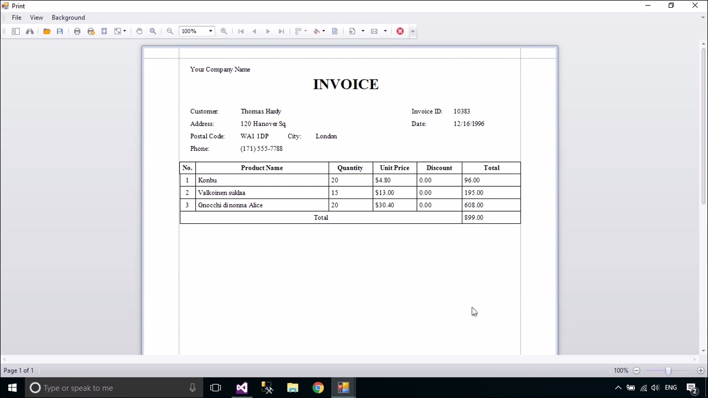Click the Gnocchi di nonna Alice cell

pos(262,205)
